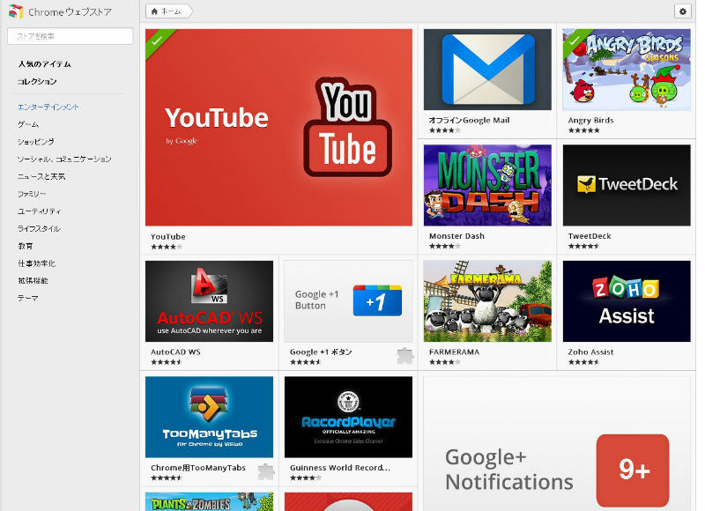The image size is (705, 511).
Task: Click the Guinness World Record... title text
Action: (340, 468)
